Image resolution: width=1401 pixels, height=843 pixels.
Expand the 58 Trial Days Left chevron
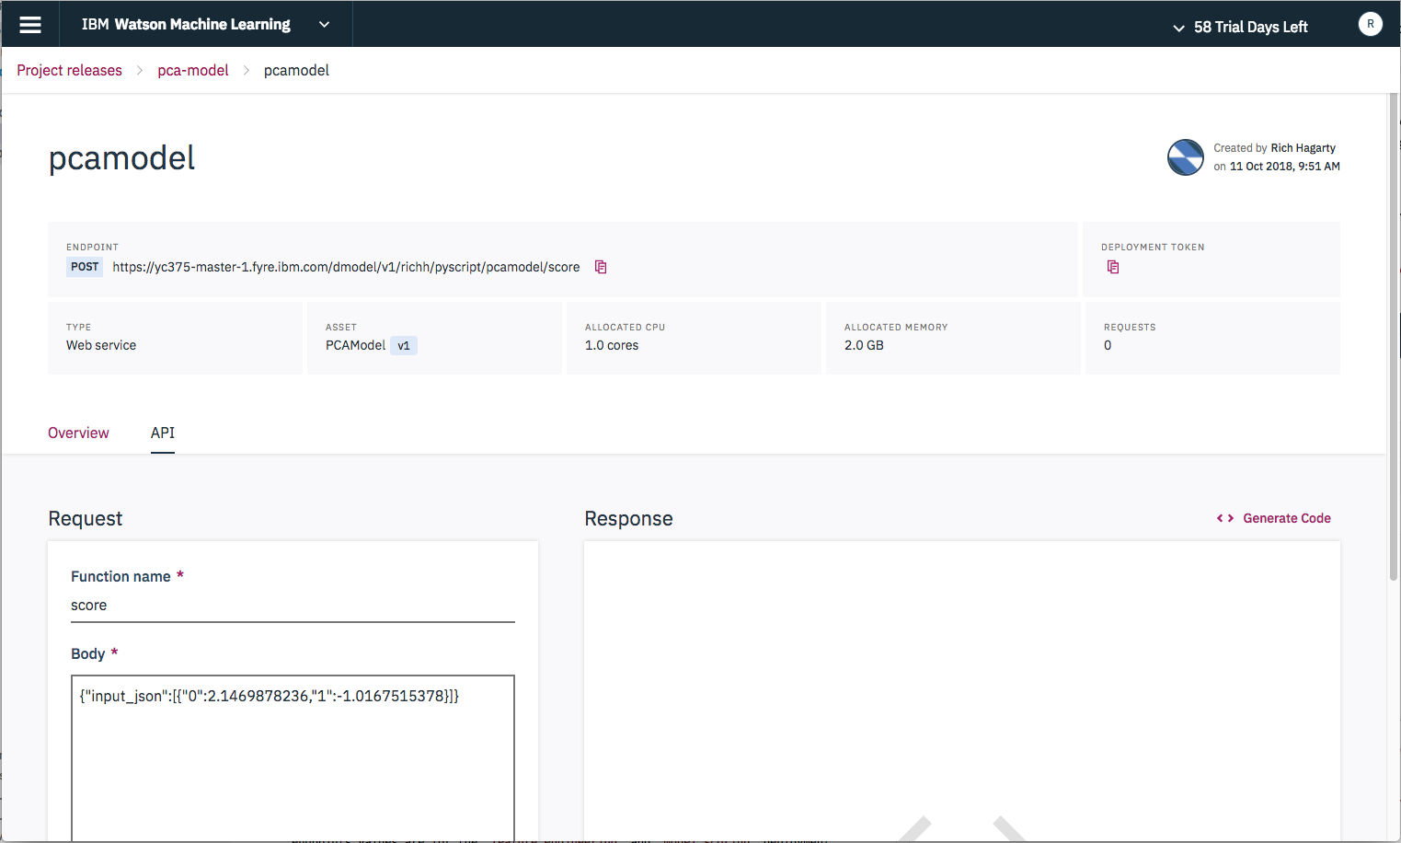pyautogui.click(x=1178, y=28)
